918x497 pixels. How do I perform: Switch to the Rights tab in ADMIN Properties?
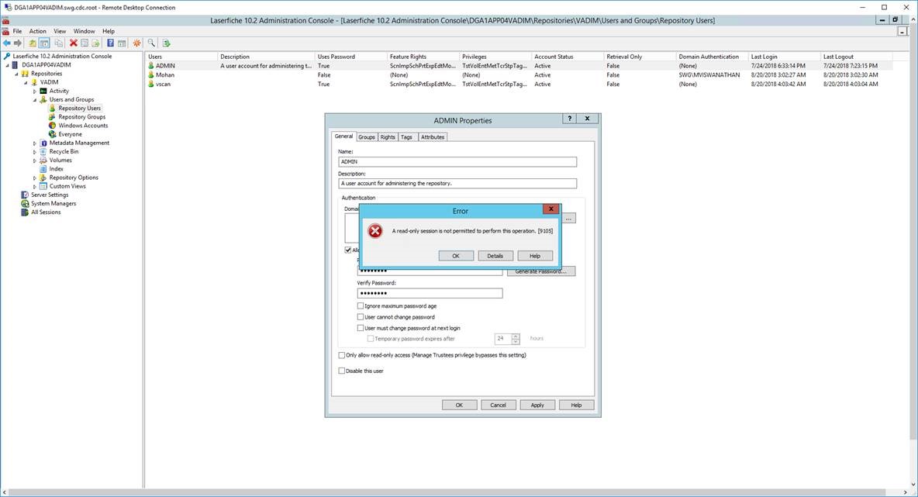(388, 137)
